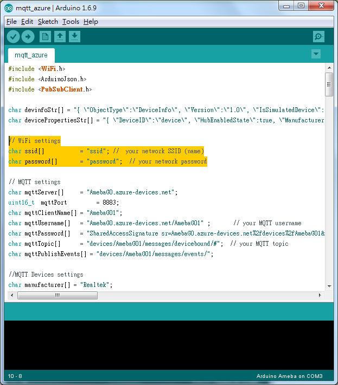The width and height of the screenshot is (338, 385).
Task: Open the Edit menu
Action: tap(27, 22)
